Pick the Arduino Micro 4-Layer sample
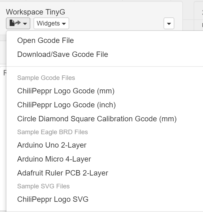This screenshot has height=212, width=203. coord(54,159)
